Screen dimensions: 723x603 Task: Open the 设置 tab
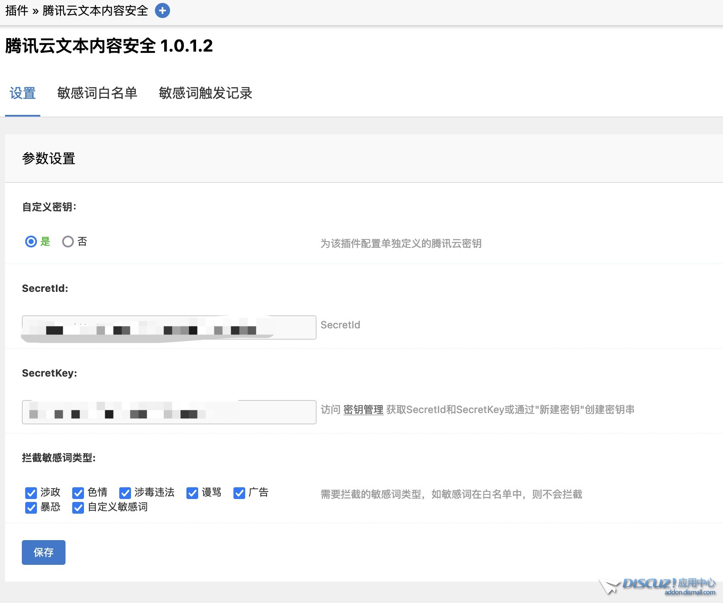[x=23, y=93]
